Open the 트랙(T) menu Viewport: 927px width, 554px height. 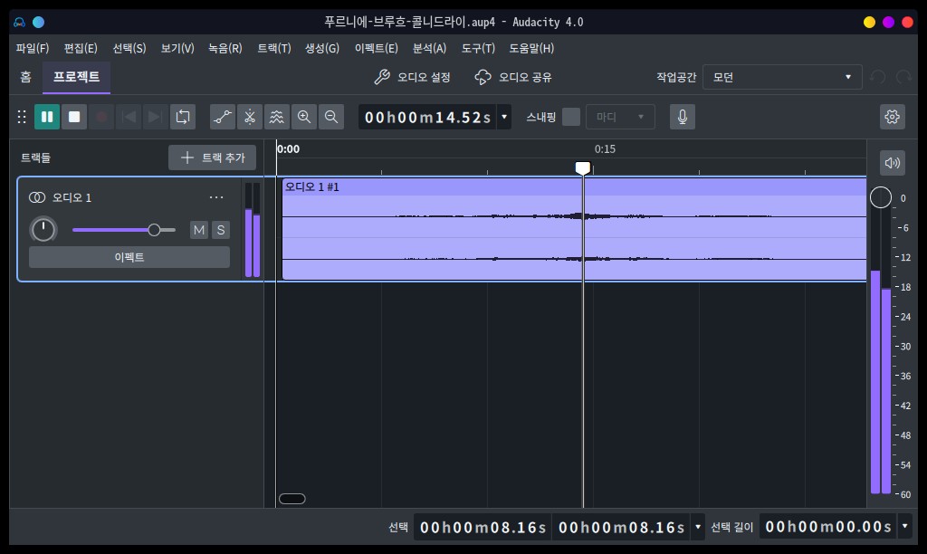[x=274, y=49]
